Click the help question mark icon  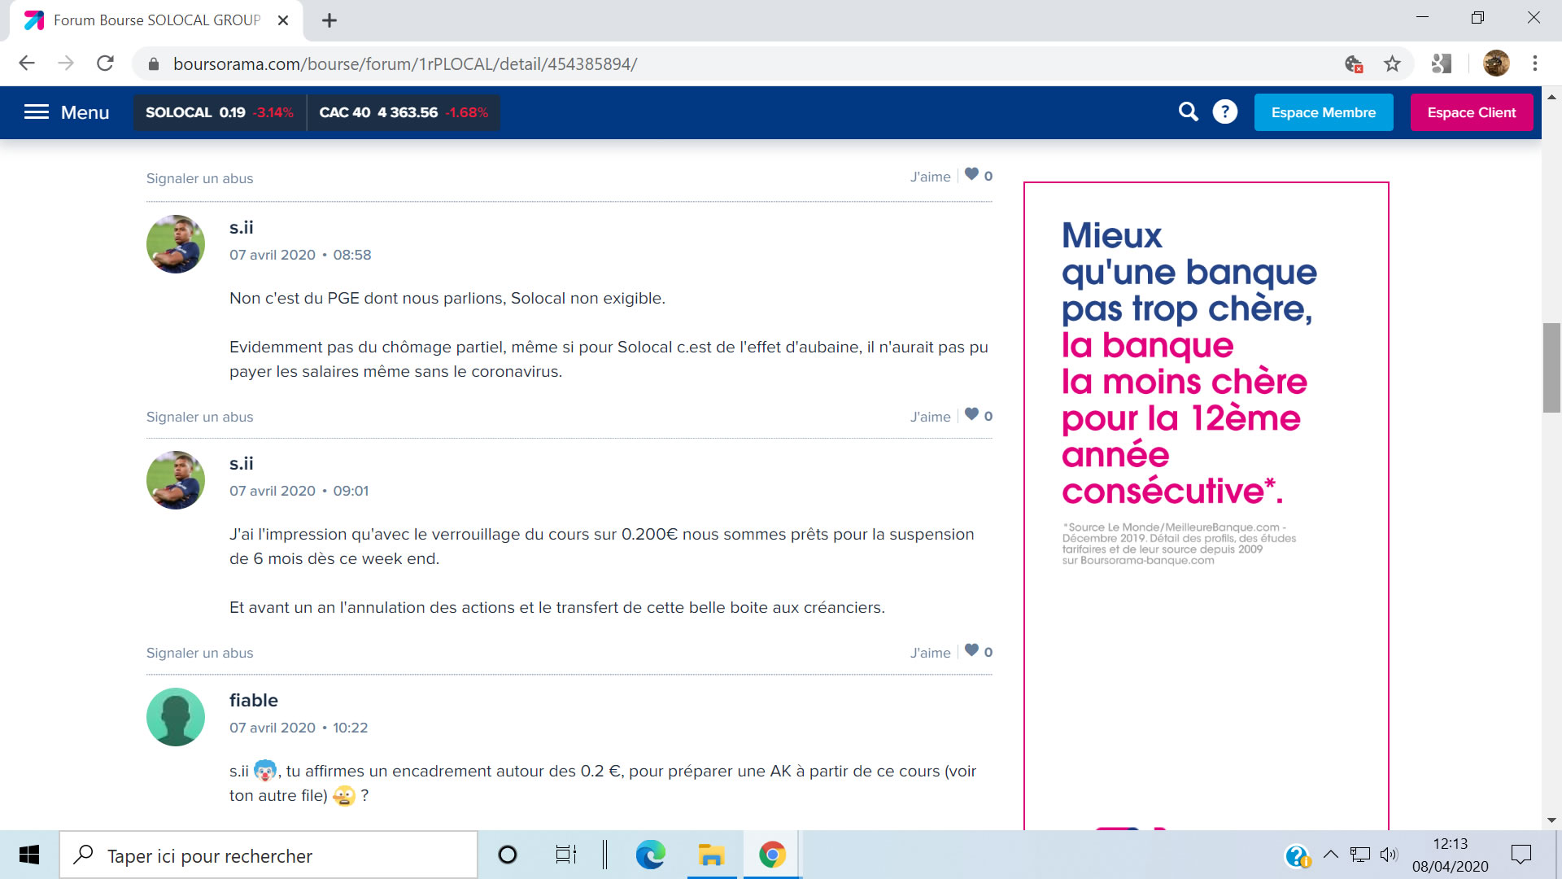1224,112
